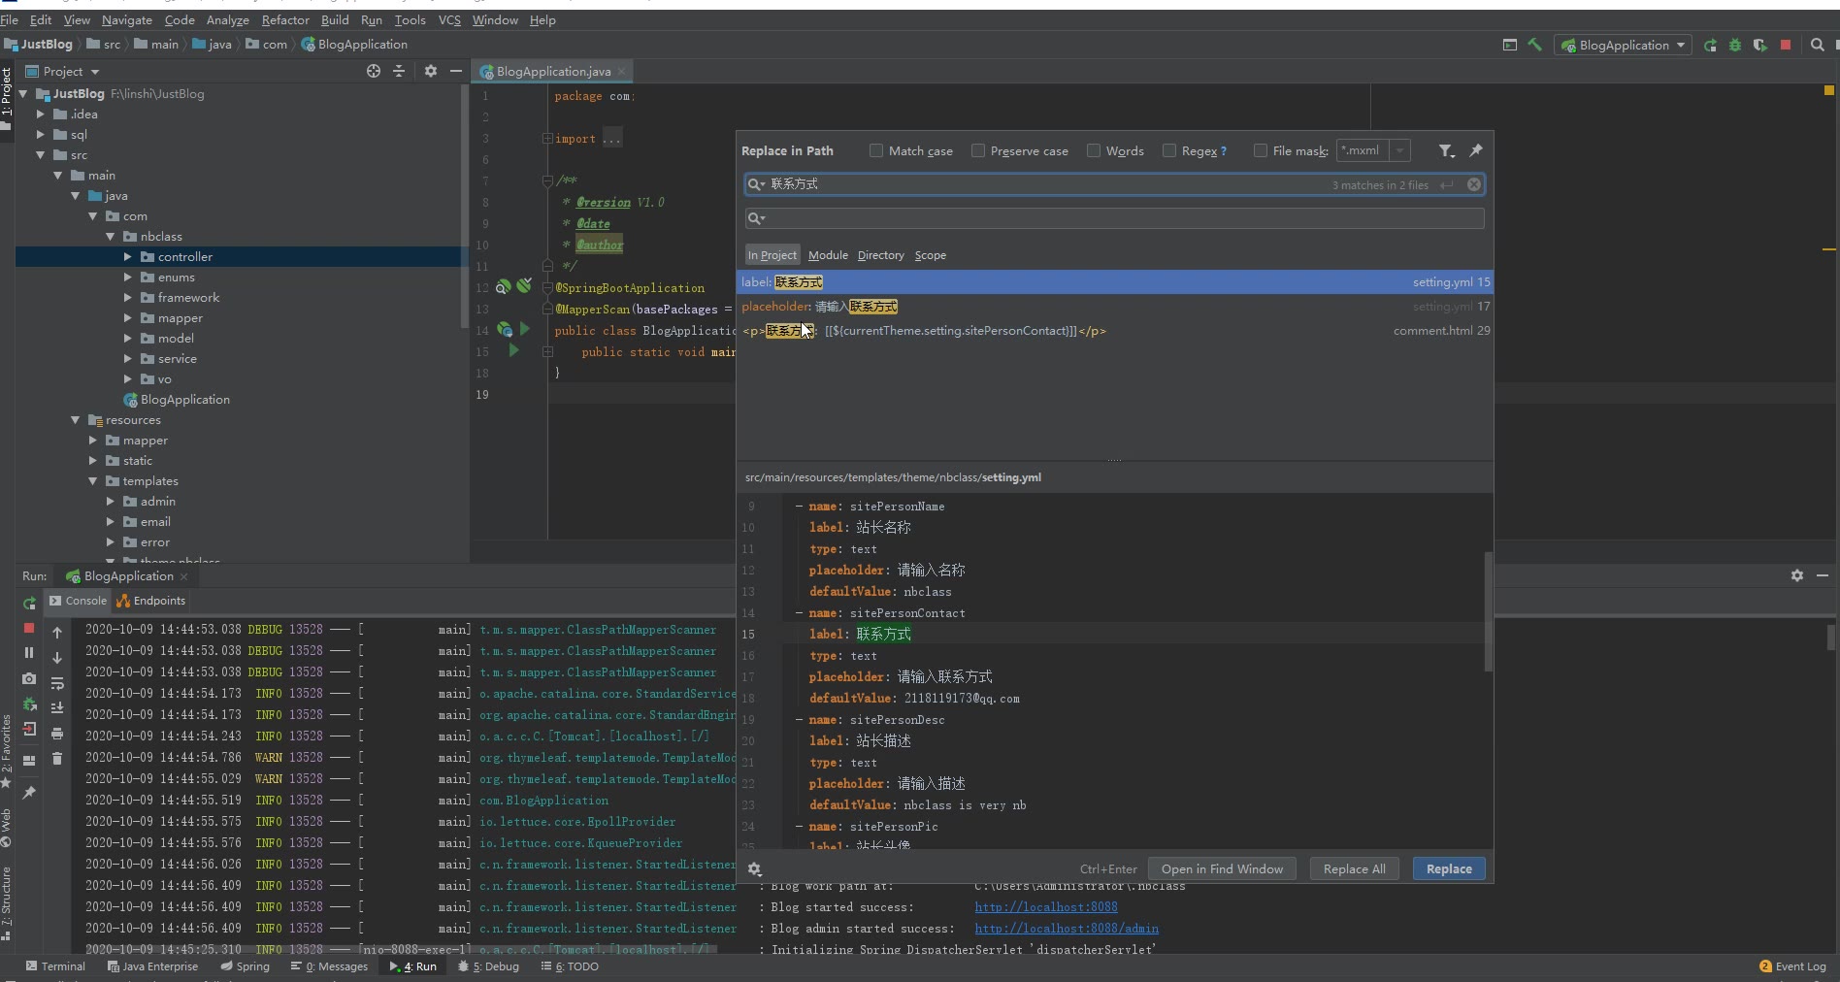Click the Replace All button
1840x982 pixels.
(x=1354, y=868)
